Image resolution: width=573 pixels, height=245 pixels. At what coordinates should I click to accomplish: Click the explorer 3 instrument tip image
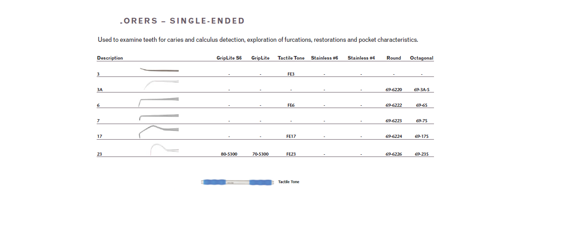[x=159, y=70]
